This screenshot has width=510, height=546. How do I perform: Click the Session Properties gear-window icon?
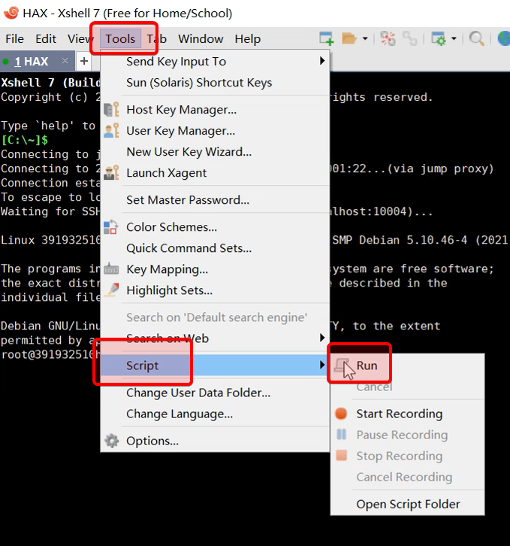coord(438,38)
